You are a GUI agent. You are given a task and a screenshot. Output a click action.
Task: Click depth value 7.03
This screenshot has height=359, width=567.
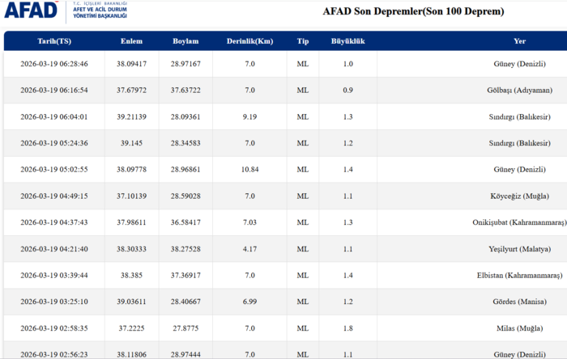tap(249, 222)
